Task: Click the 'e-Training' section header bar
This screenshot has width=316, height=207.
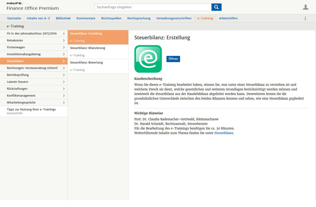Action: (x=158, y=26)
